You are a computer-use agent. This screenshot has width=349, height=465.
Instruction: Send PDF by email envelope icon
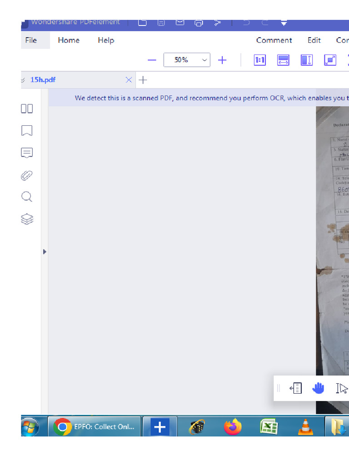point(180,23)
